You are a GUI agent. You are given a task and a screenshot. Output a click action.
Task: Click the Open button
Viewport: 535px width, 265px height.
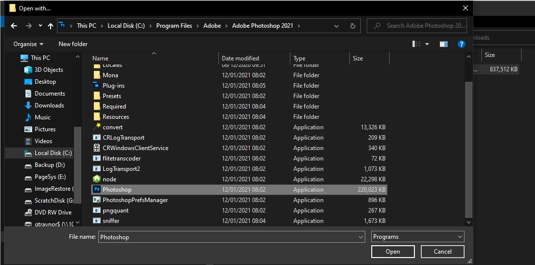click(x=393, y=252)
